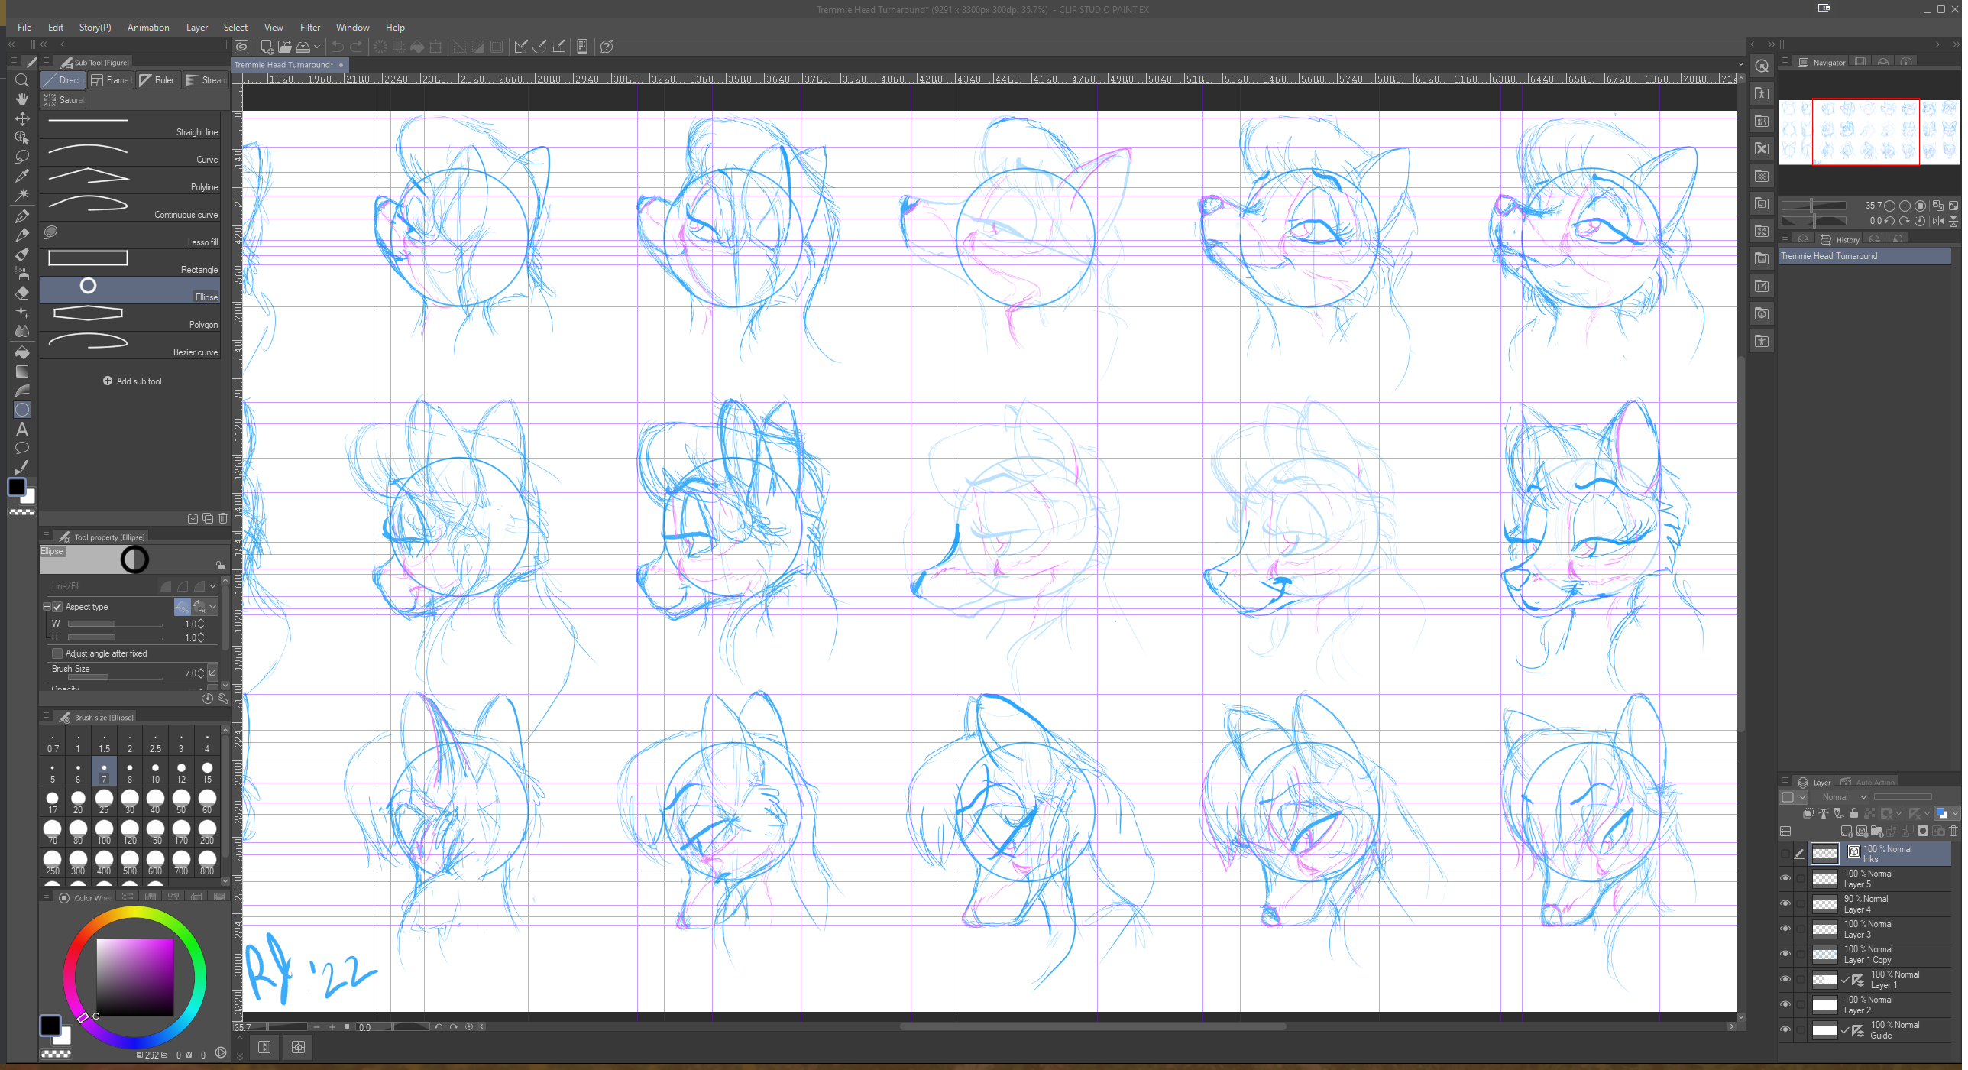1968x1070 pixels.
Task: Open the layer blending mode Normal dropdown
Action: [1844, 797]
